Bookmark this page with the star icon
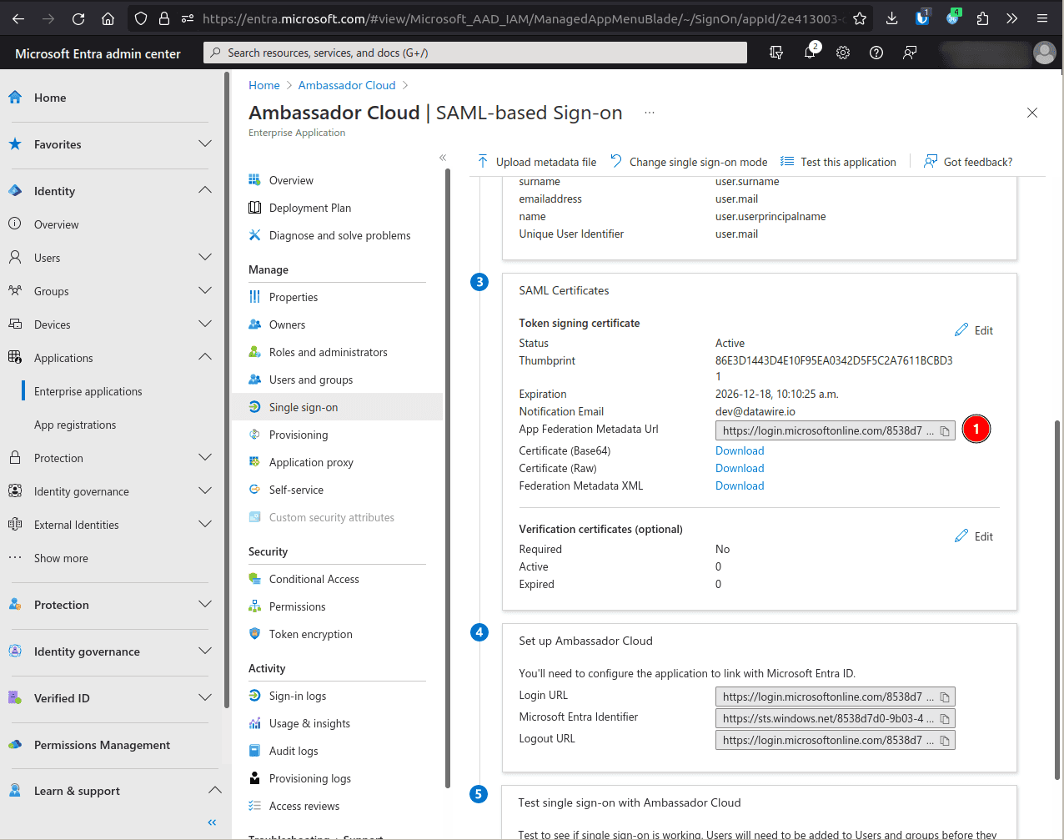 (x=860, y=18)
